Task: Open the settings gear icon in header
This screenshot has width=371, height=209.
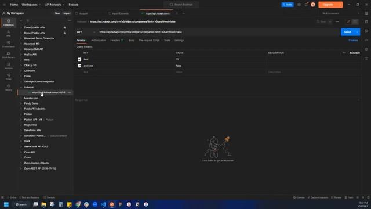Action: coord(299,5)
